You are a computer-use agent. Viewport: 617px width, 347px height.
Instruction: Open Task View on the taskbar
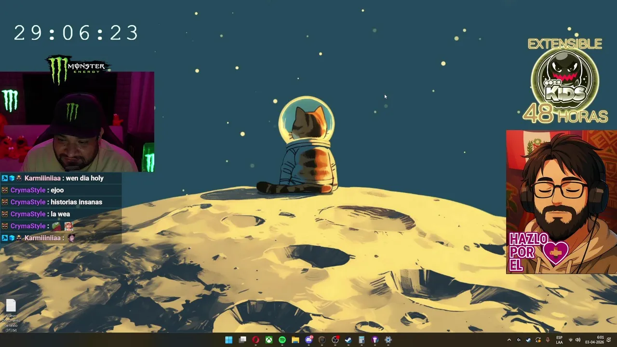(242, 340)
